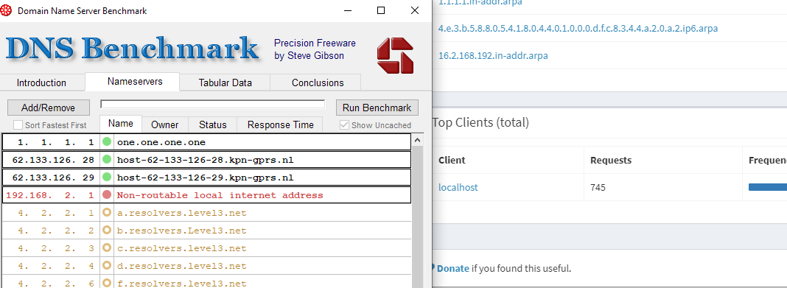Open the localhost client link
787x288 pixels.
point(458,187)
